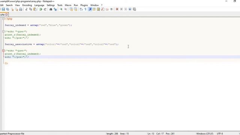Click the Close All documents toolbar icon
Image resolution: width=240 pixels, height=135 pixels.
pyautogui.click(x=16, y=9)
